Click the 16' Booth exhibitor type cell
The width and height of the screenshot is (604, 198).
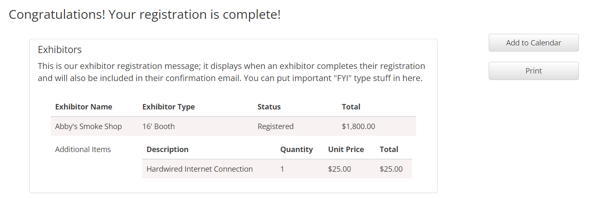[x=158, y=126]
